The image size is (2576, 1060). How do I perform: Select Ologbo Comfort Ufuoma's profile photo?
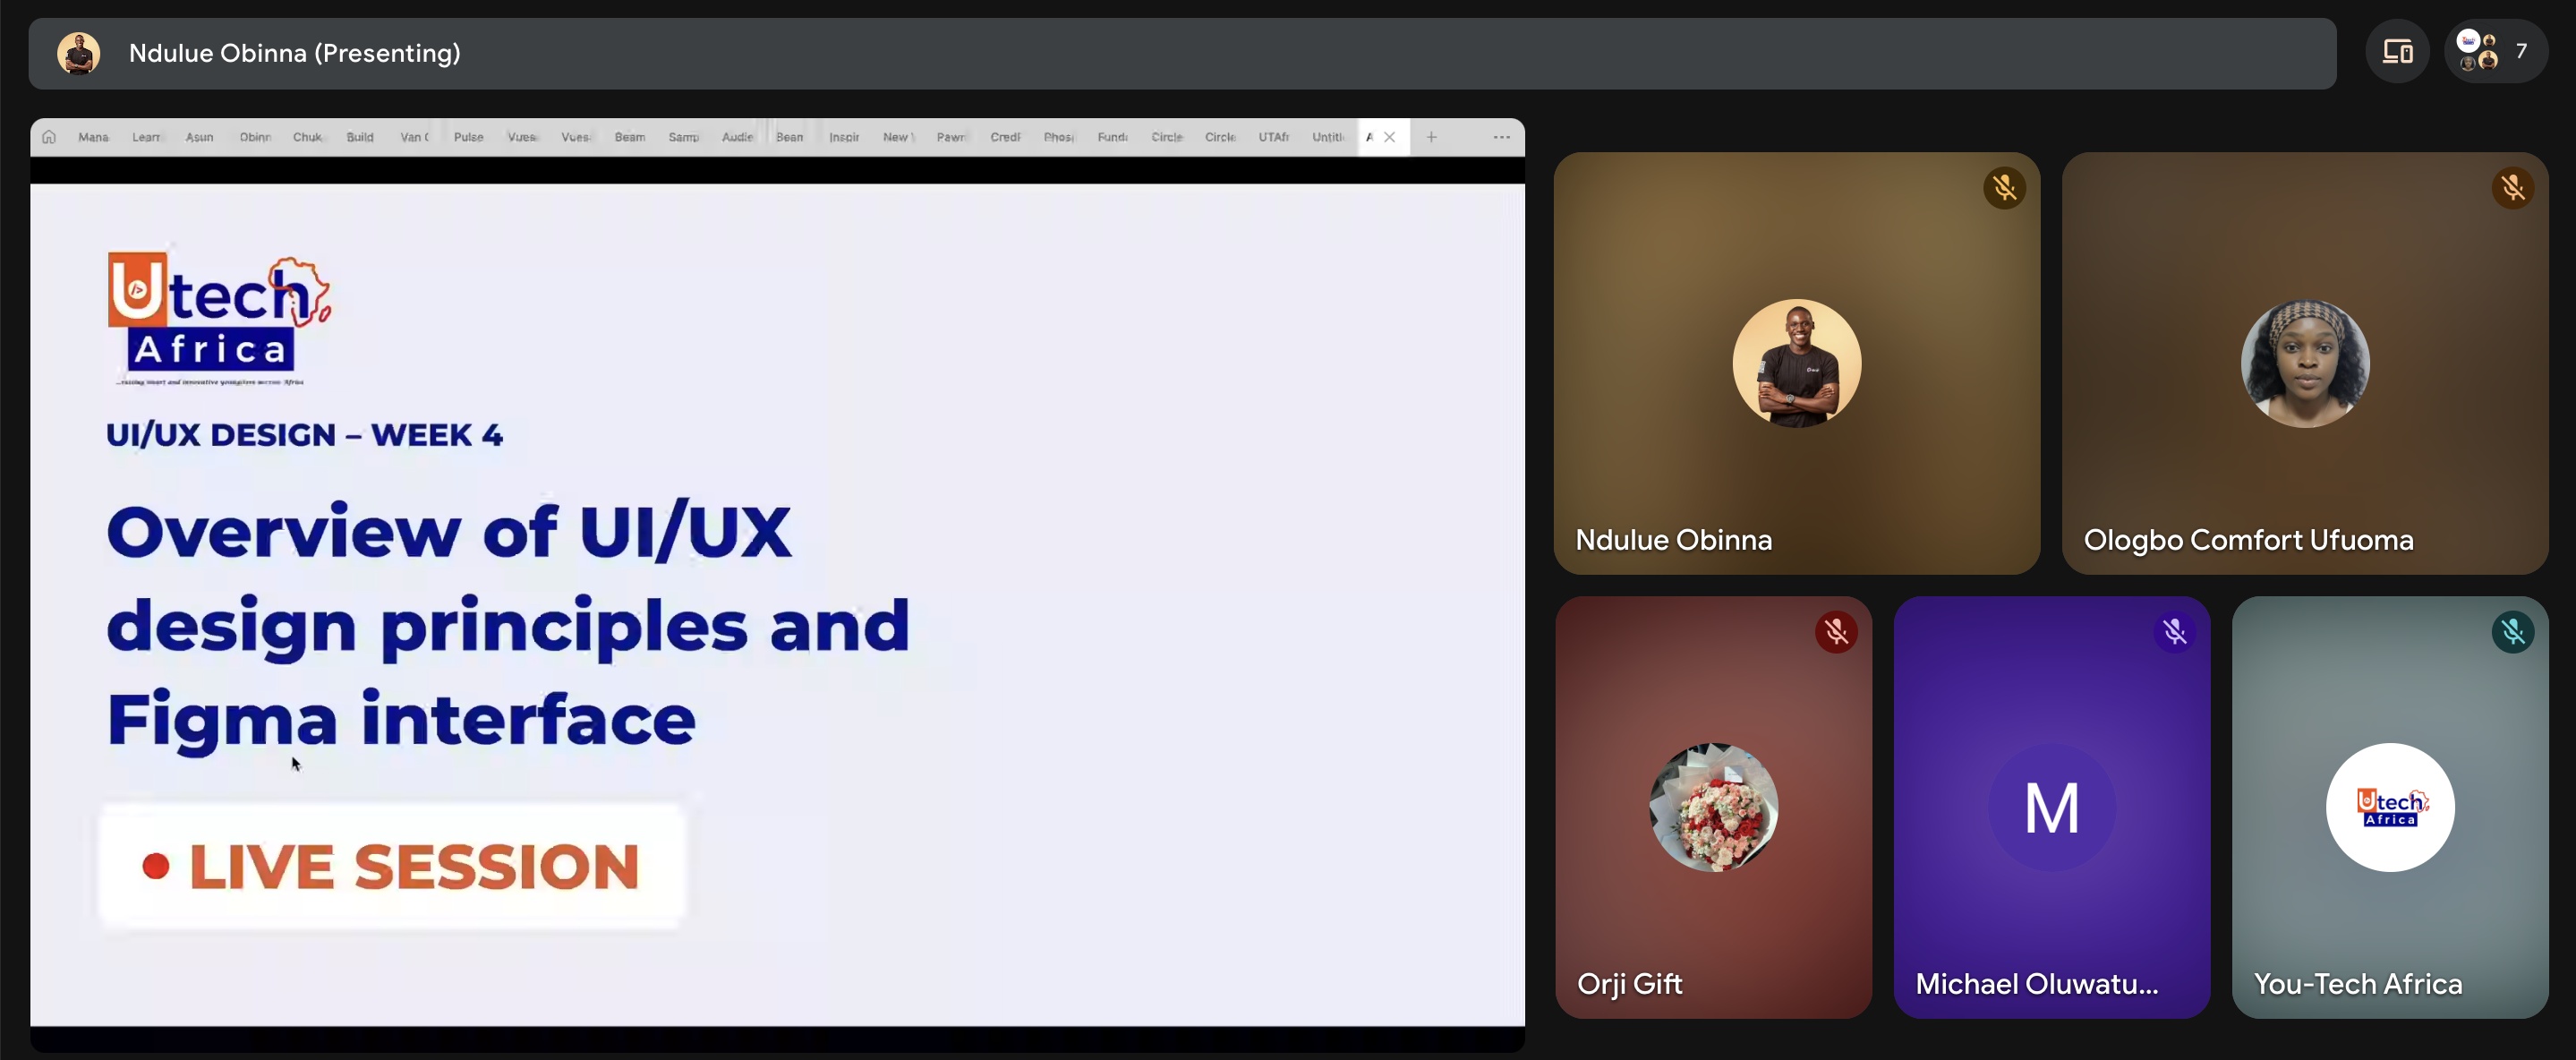(x=2305, y=364)
